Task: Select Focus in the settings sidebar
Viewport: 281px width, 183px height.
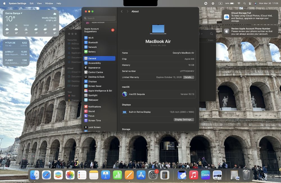Action: click(x=99, y=116)
